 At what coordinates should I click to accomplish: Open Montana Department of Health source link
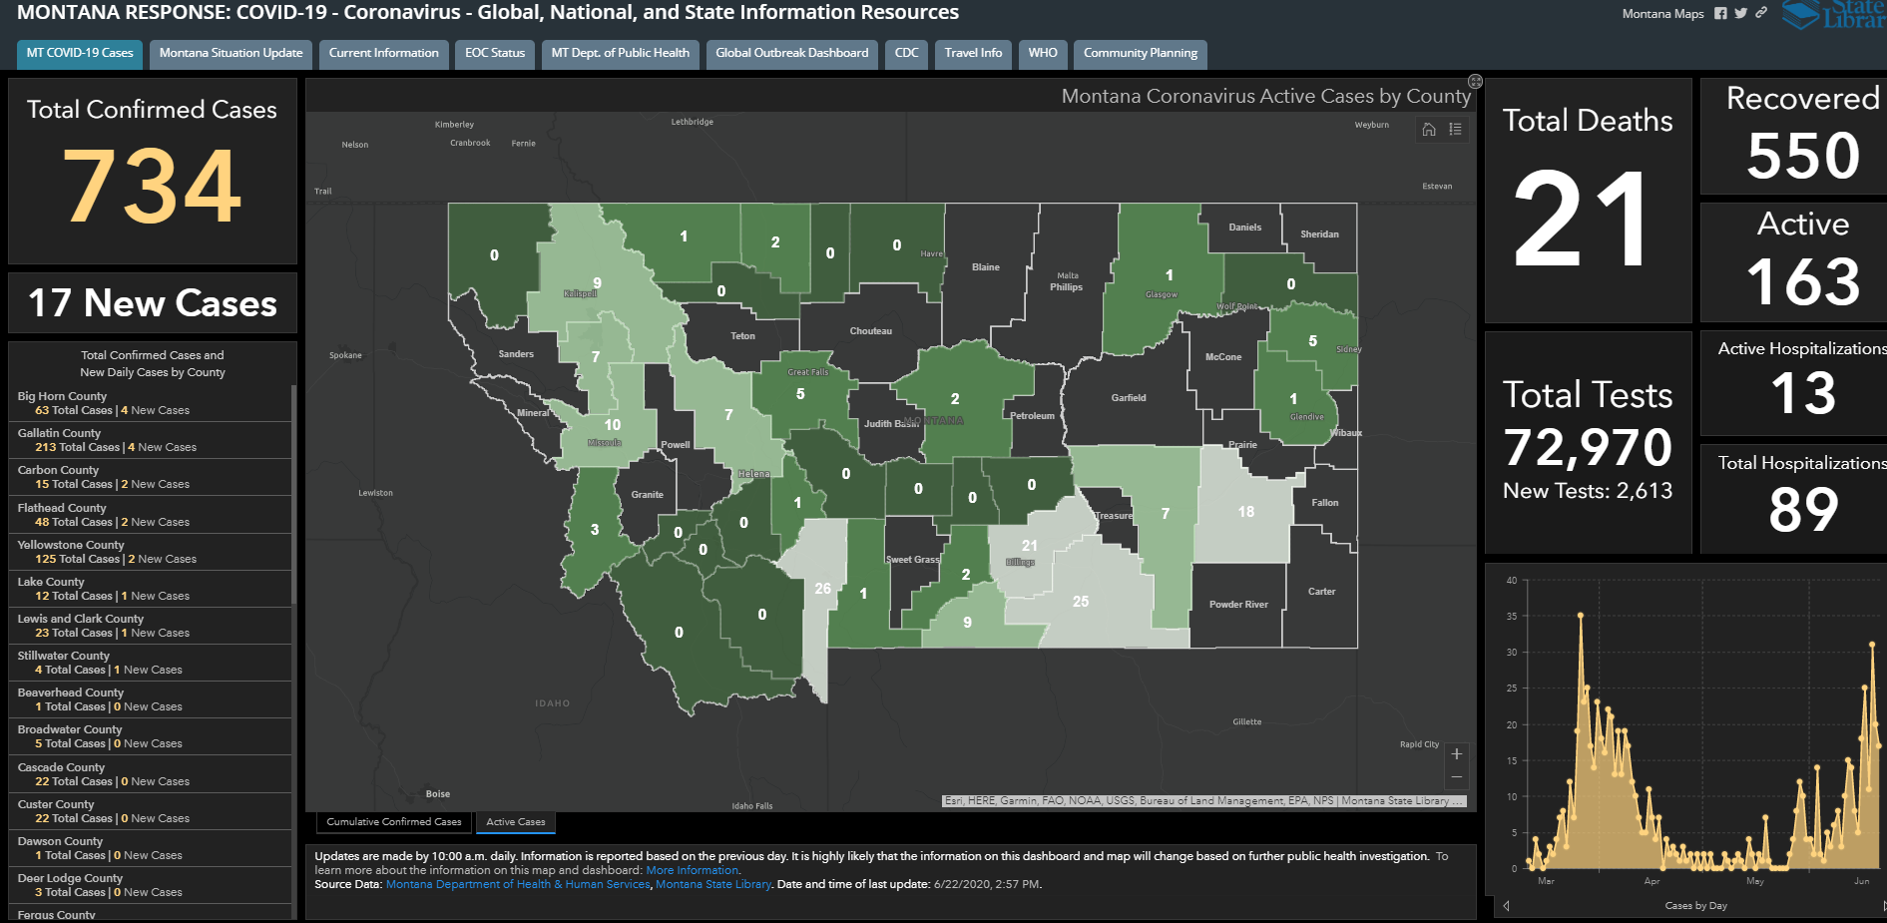[x=517, y=884]
